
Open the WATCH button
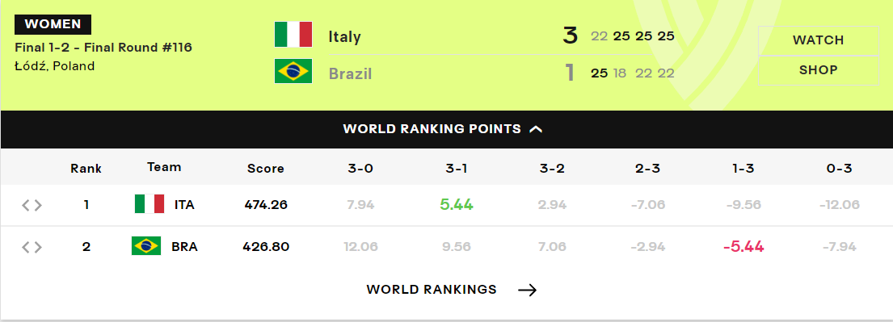coord(819,40)
